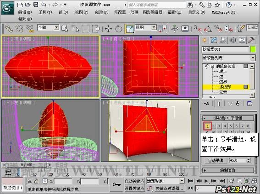The width and height of the screenshot is (260, 194).
Task: Click the auto smooth threshold spinner arrows
Action: tap(248, 160)
